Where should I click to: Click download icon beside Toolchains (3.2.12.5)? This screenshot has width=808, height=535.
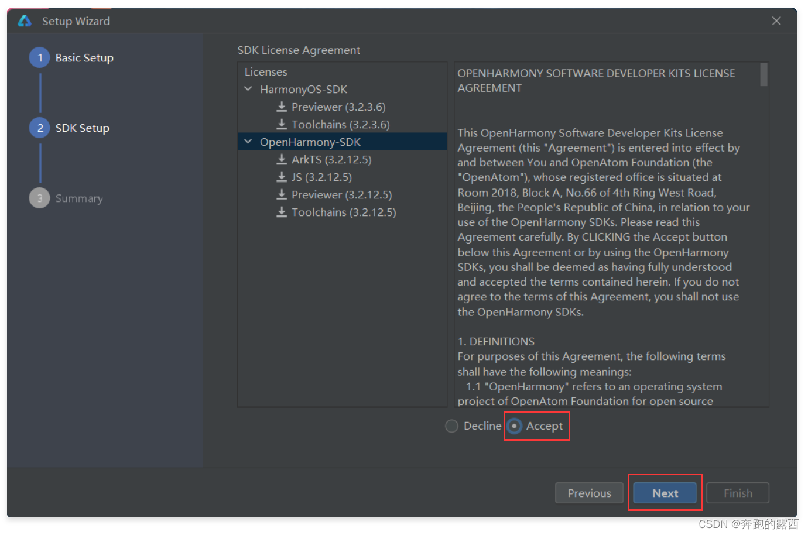[282, 212]
